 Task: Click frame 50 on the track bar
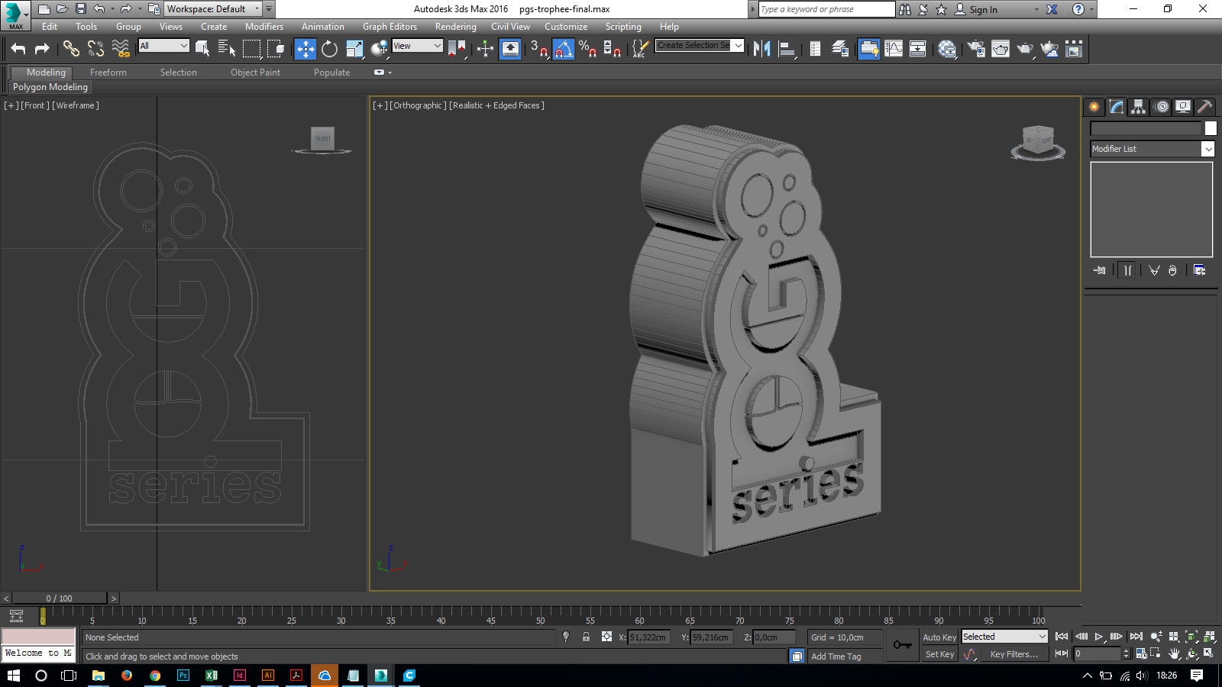[540, 615]
